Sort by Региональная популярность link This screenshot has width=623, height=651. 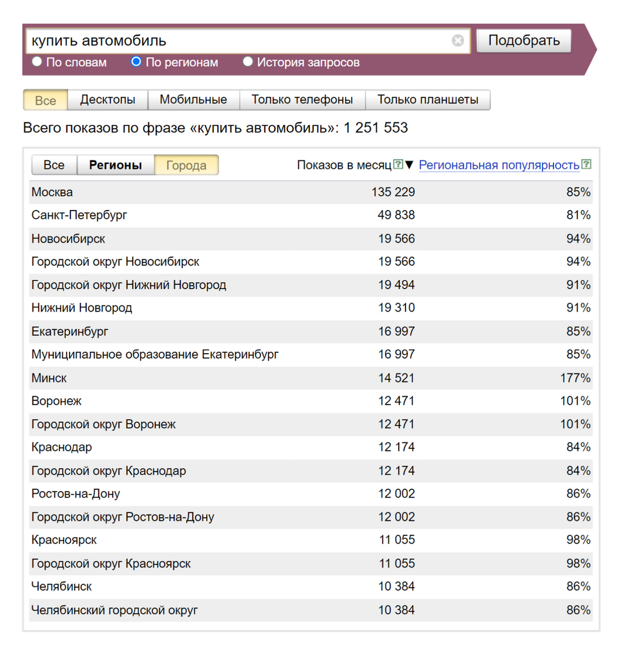[499, 165]
